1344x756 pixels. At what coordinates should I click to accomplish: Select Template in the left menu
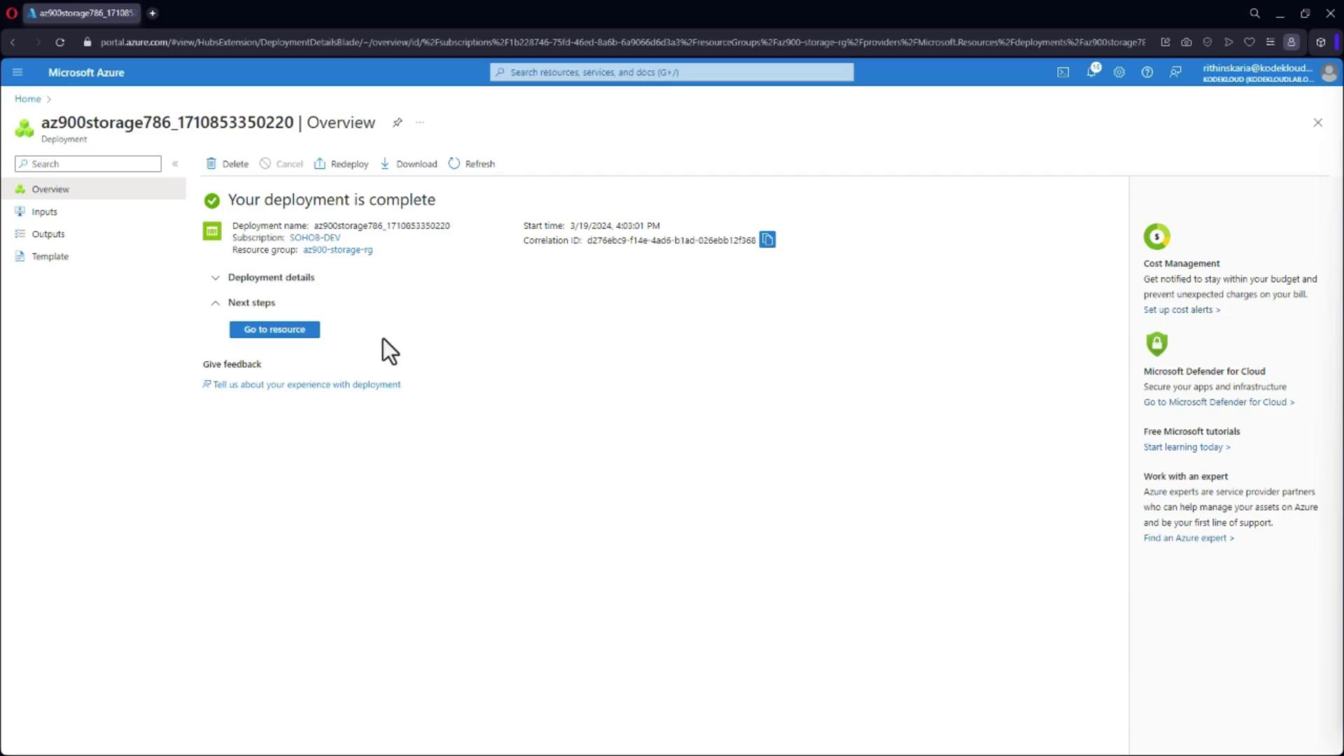(50, 256)
